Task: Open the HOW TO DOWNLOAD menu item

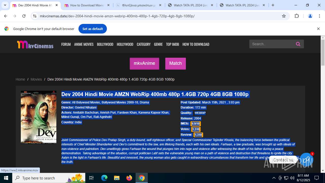Action: coord(196,44)
